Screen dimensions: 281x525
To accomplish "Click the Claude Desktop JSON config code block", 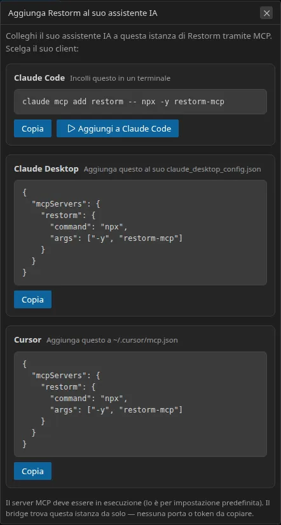I will pyautogui.click(x=140, y=233).
